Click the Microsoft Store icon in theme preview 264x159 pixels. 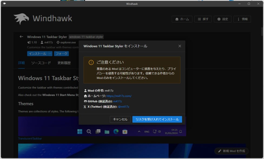pyautogui.click(x=125, y=132)
